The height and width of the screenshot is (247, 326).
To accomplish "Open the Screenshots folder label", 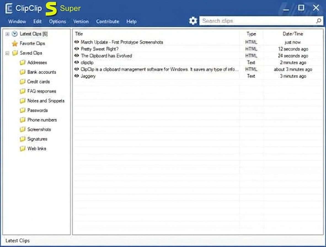I will 39,129.
